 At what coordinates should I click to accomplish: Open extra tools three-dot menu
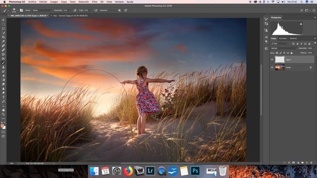coord(3,119)
